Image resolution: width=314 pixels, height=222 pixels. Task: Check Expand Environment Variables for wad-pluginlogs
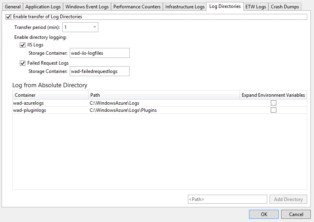click(x=273, y=110)
